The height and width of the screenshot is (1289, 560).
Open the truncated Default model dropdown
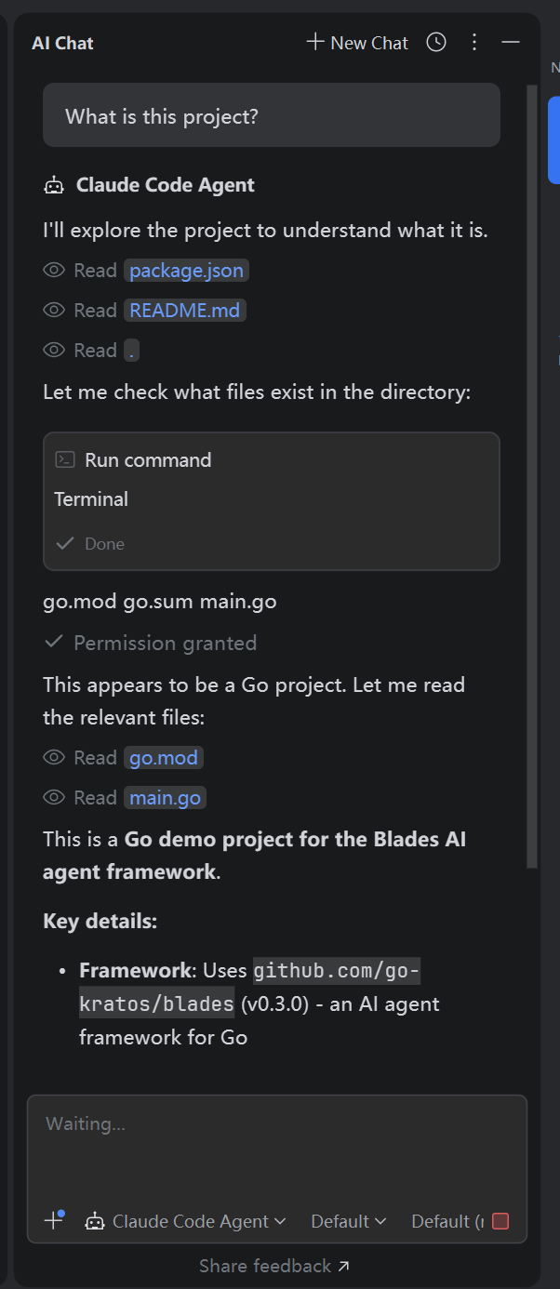(x=447, y=1221)
